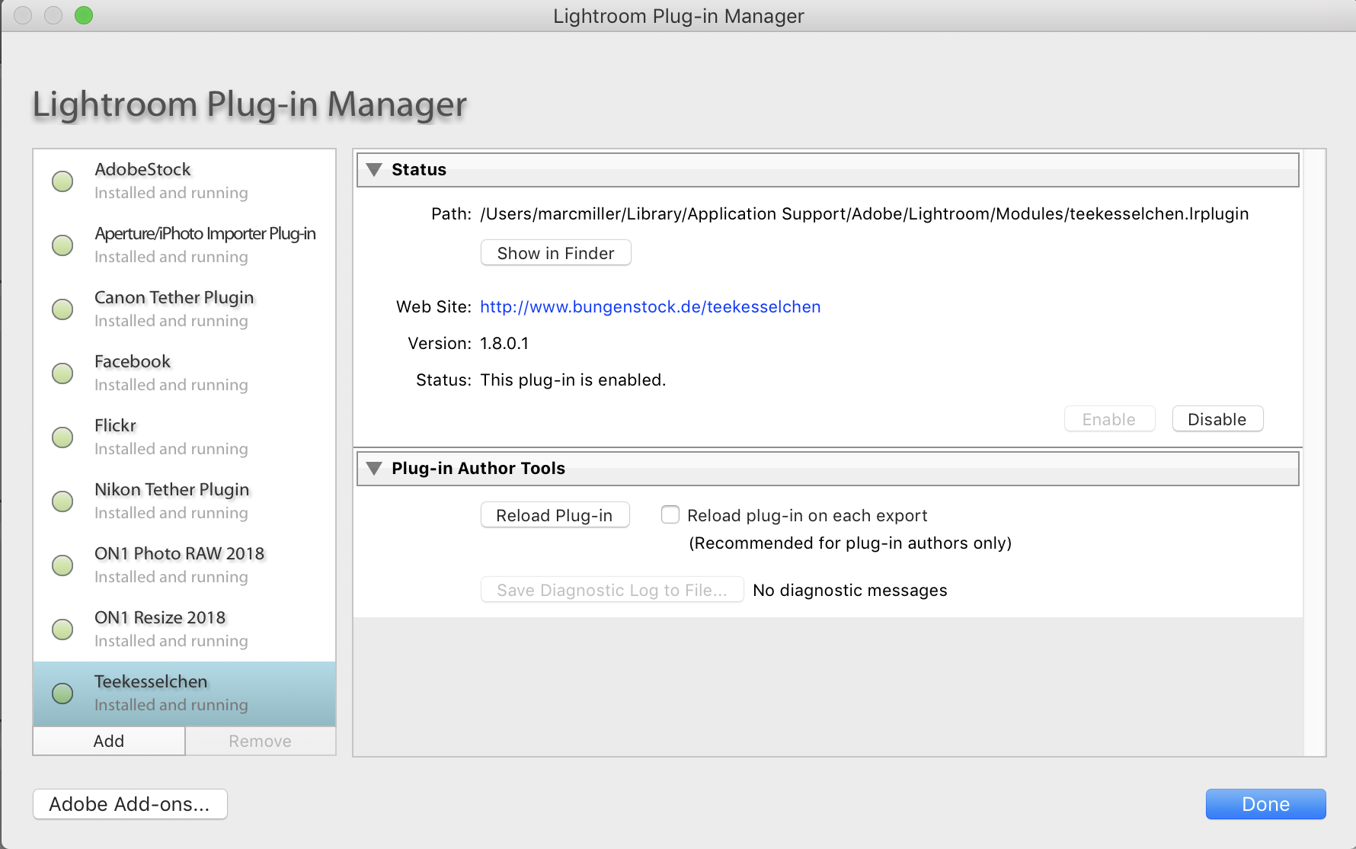The height and width of the screenshot is (849, 1356).
Task: Click the Status section header label
Action: [419, 169]
